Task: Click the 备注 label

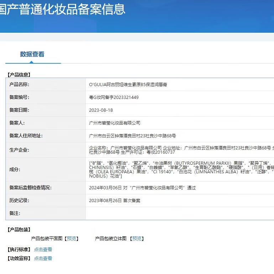Action: pyautogui.click(x=15, y=214)
